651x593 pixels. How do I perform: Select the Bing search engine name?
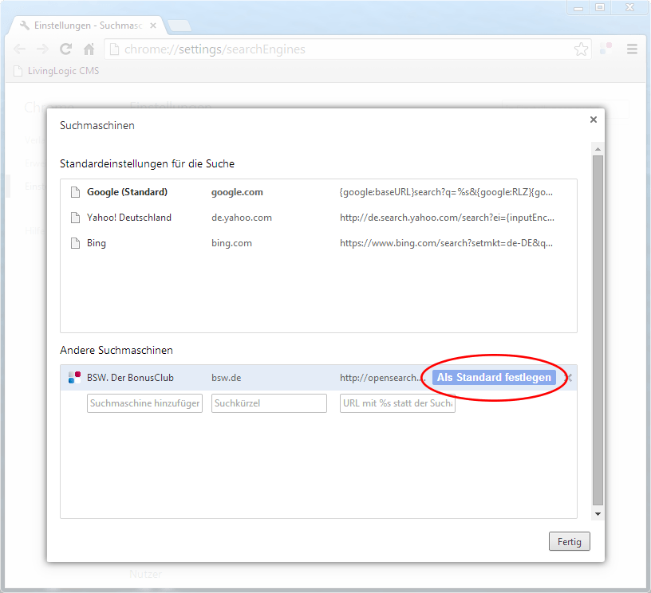tap(97, 243)
